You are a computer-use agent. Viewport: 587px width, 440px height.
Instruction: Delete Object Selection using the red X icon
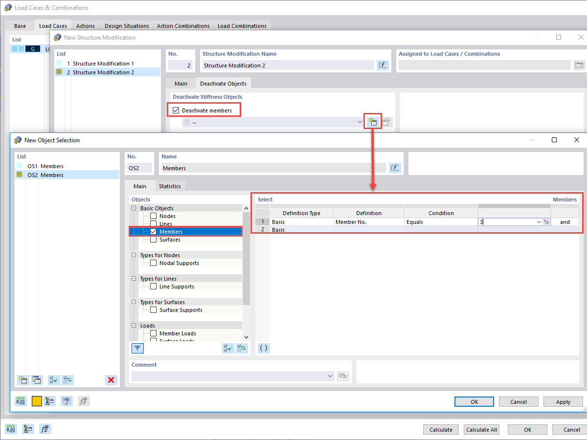(x=111, y=380)
